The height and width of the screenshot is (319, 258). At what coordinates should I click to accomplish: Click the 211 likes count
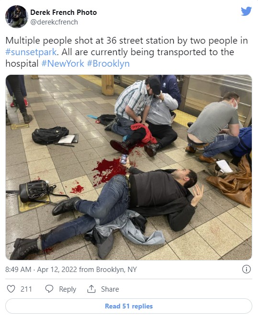[26, 289]
